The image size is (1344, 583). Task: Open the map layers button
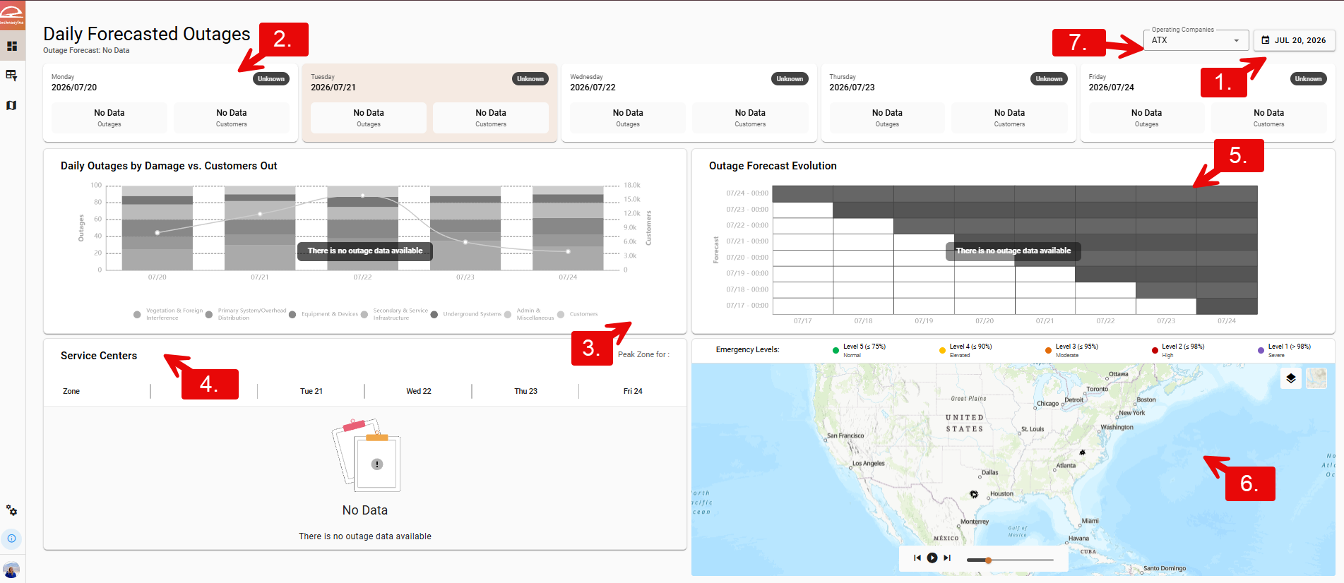(x=1290, y=378)
